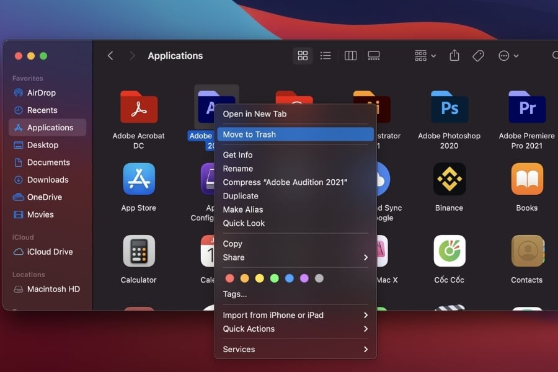Open the group-by dropdown in toolbar
The height and width of the screenshot is (372, 558).
[x=425, y=56]
